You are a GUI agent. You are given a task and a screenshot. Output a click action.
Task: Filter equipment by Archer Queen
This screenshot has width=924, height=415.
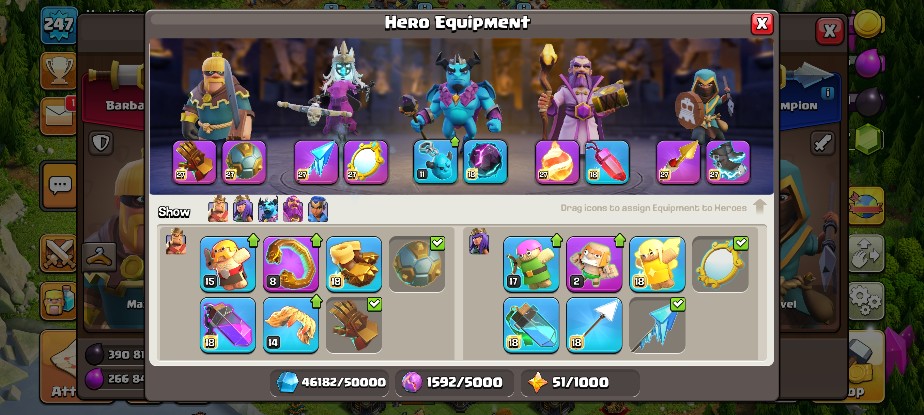point(243,209)
